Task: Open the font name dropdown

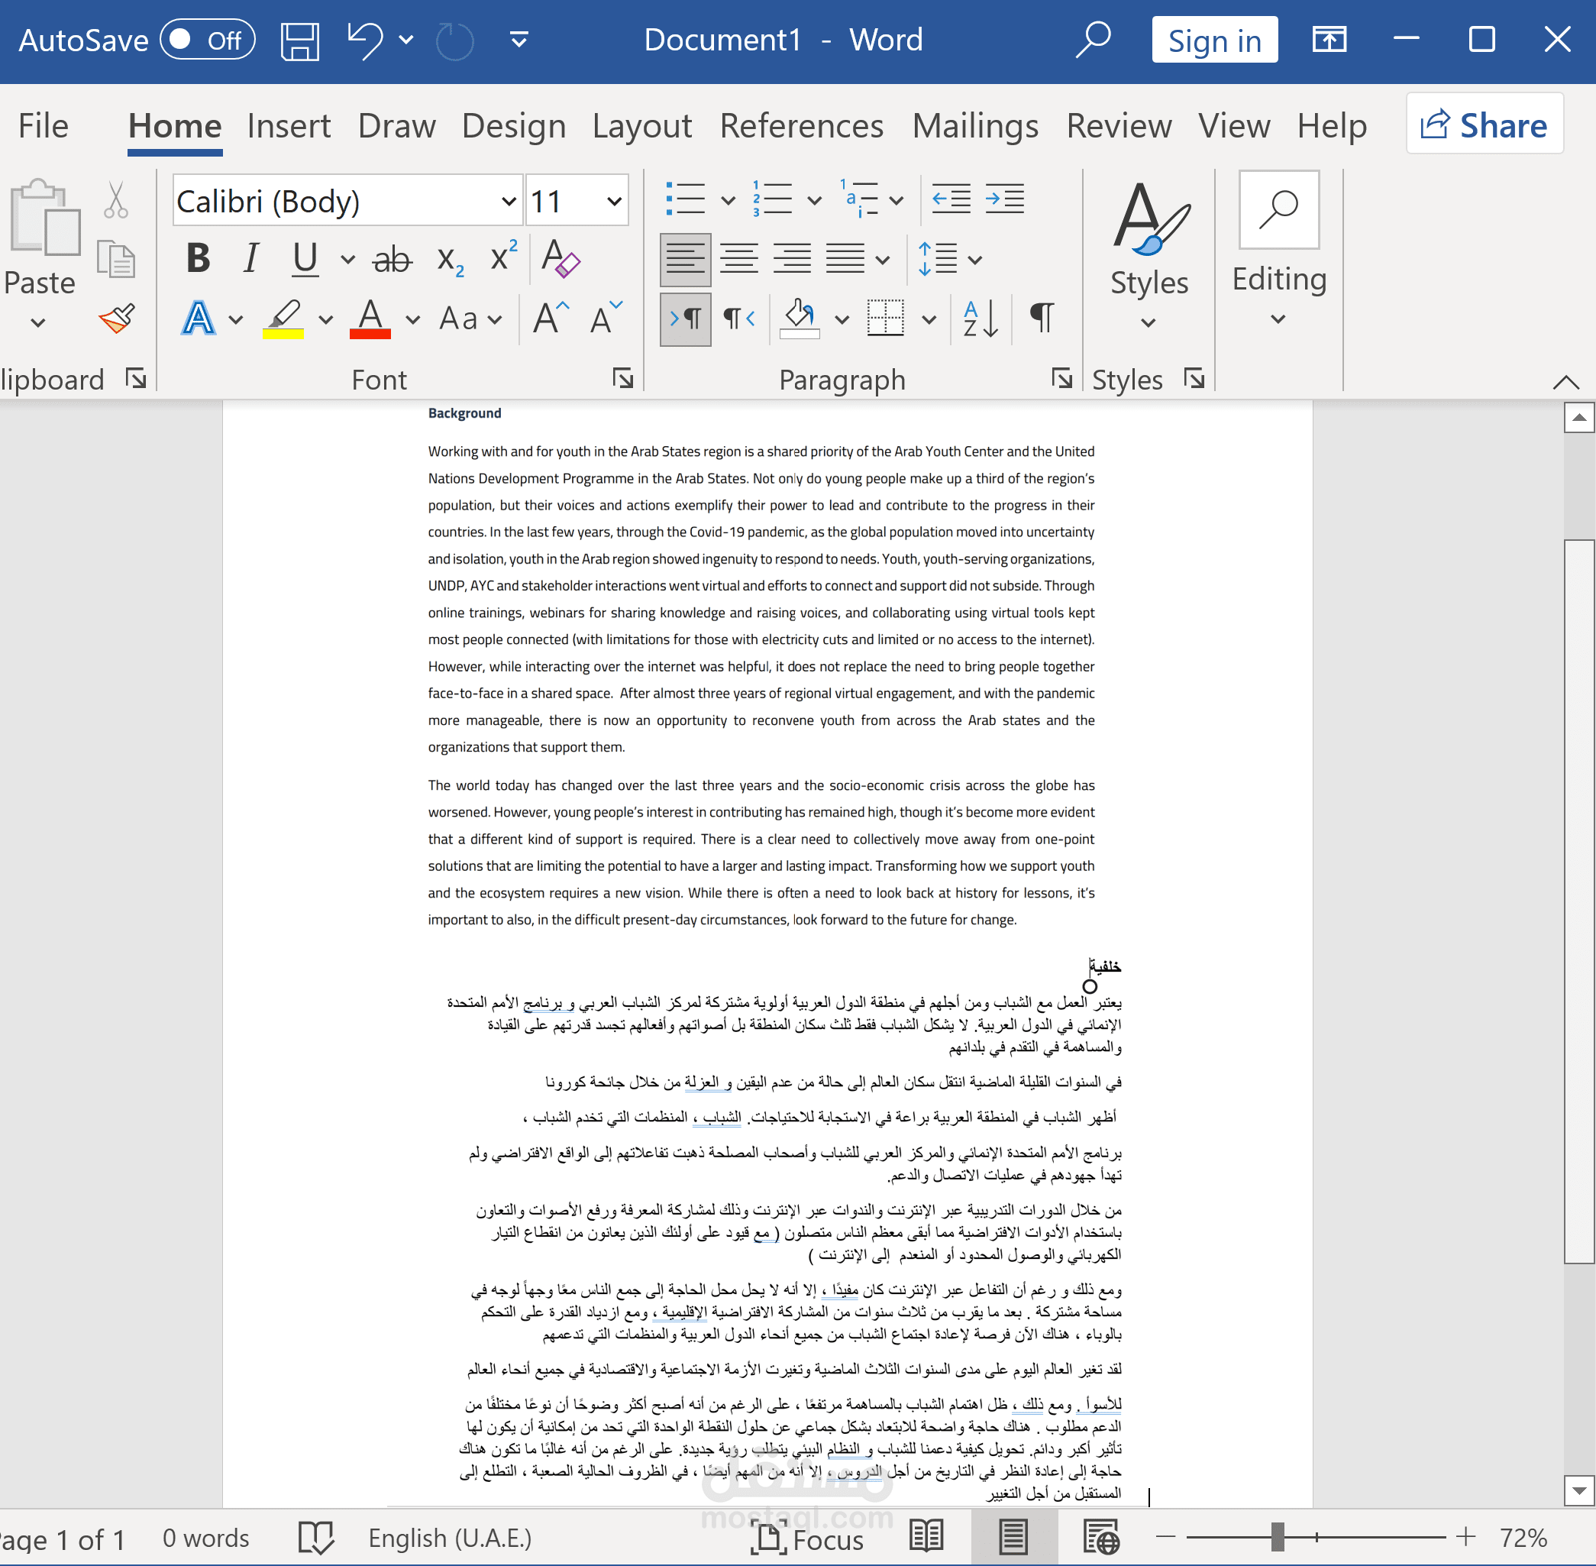Action: click(509, 202)
